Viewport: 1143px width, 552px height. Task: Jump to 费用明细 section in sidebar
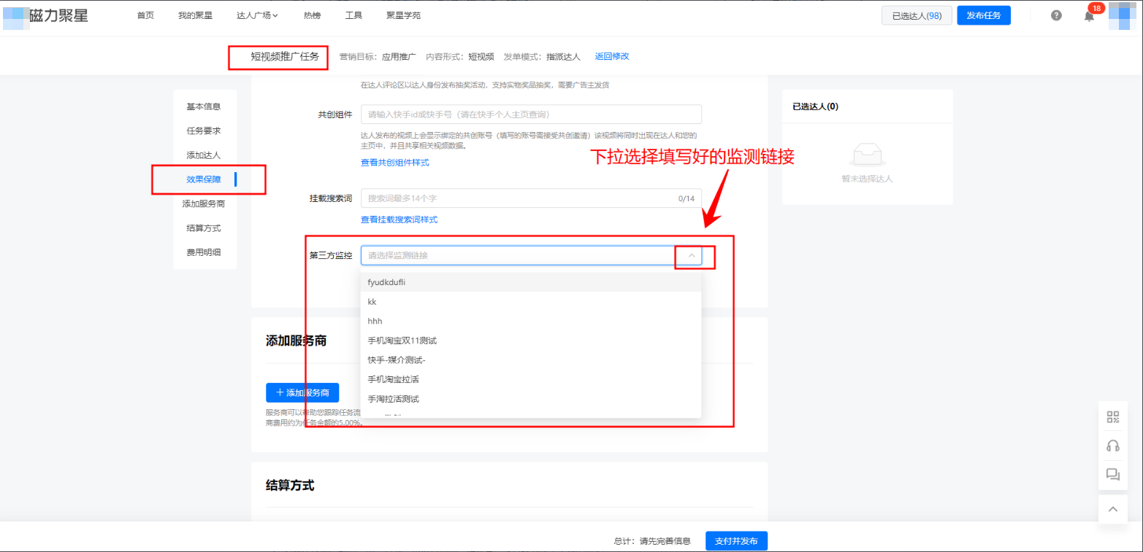(204, 252)
